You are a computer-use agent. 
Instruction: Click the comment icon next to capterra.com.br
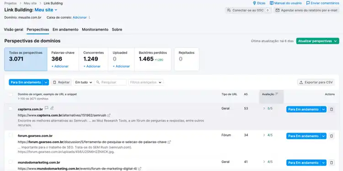coord(46,108)
